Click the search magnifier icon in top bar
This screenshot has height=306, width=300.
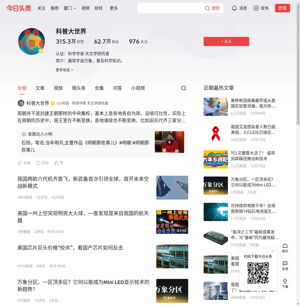point(207,8)
